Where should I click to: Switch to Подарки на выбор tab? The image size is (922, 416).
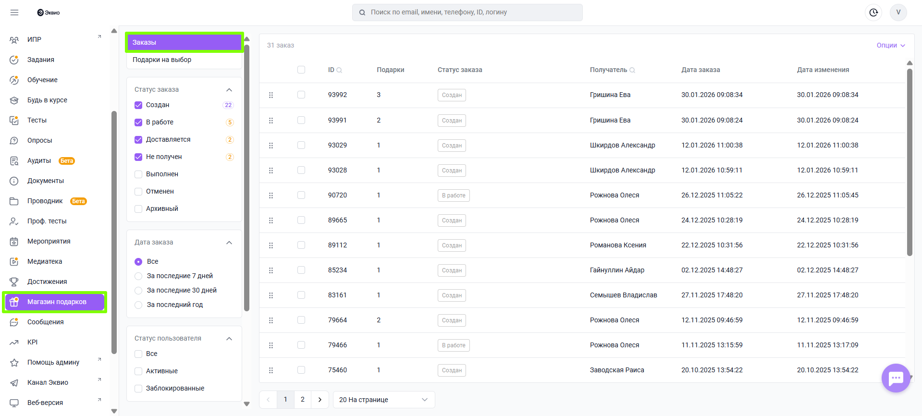(x=162, y=60)
